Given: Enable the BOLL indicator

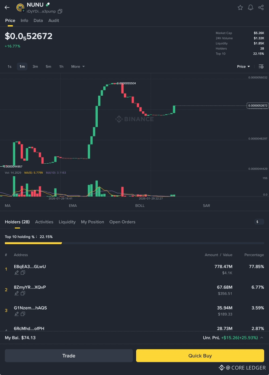Looking at the screenshot, I should point(140,205).
